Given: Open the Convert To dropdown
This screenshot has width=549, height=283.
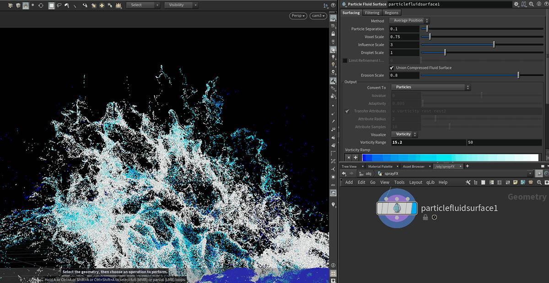Looking at the screenshot, I should [431, 88].
